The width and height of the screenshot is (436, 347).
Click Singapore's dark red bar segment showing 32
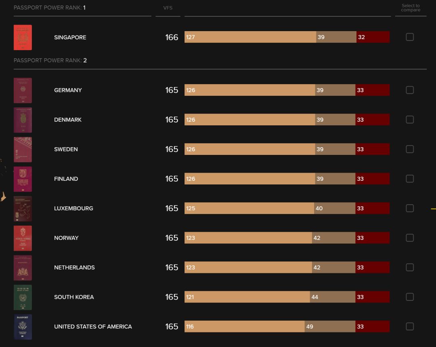373,37
